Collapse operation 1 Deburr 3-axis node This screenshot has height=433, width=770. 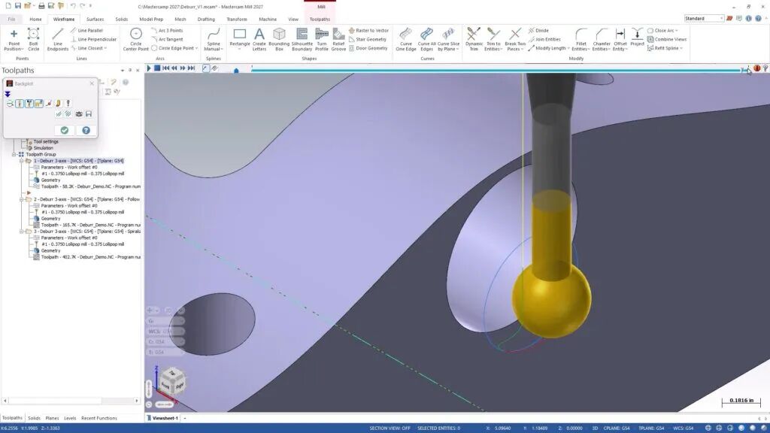[22, 161]
